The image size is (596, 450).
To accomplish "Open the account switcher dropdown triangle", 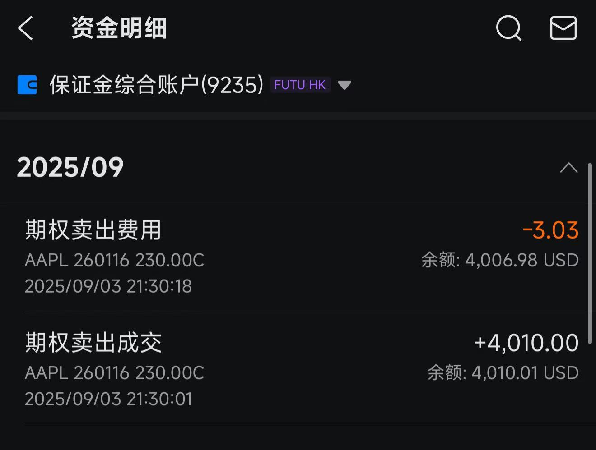I will (x=344, y=85).
